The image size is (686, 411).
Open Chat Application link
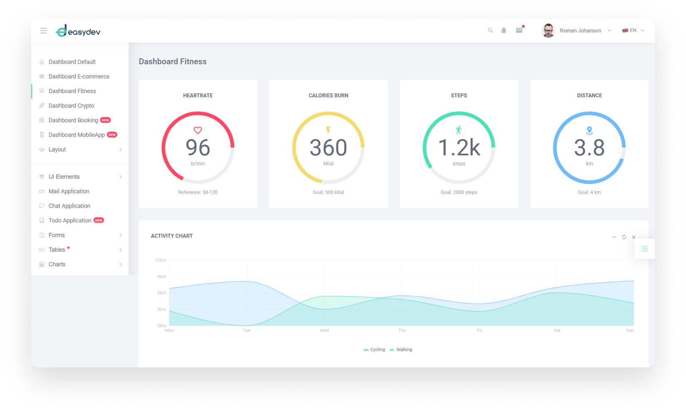click(69, 206)
